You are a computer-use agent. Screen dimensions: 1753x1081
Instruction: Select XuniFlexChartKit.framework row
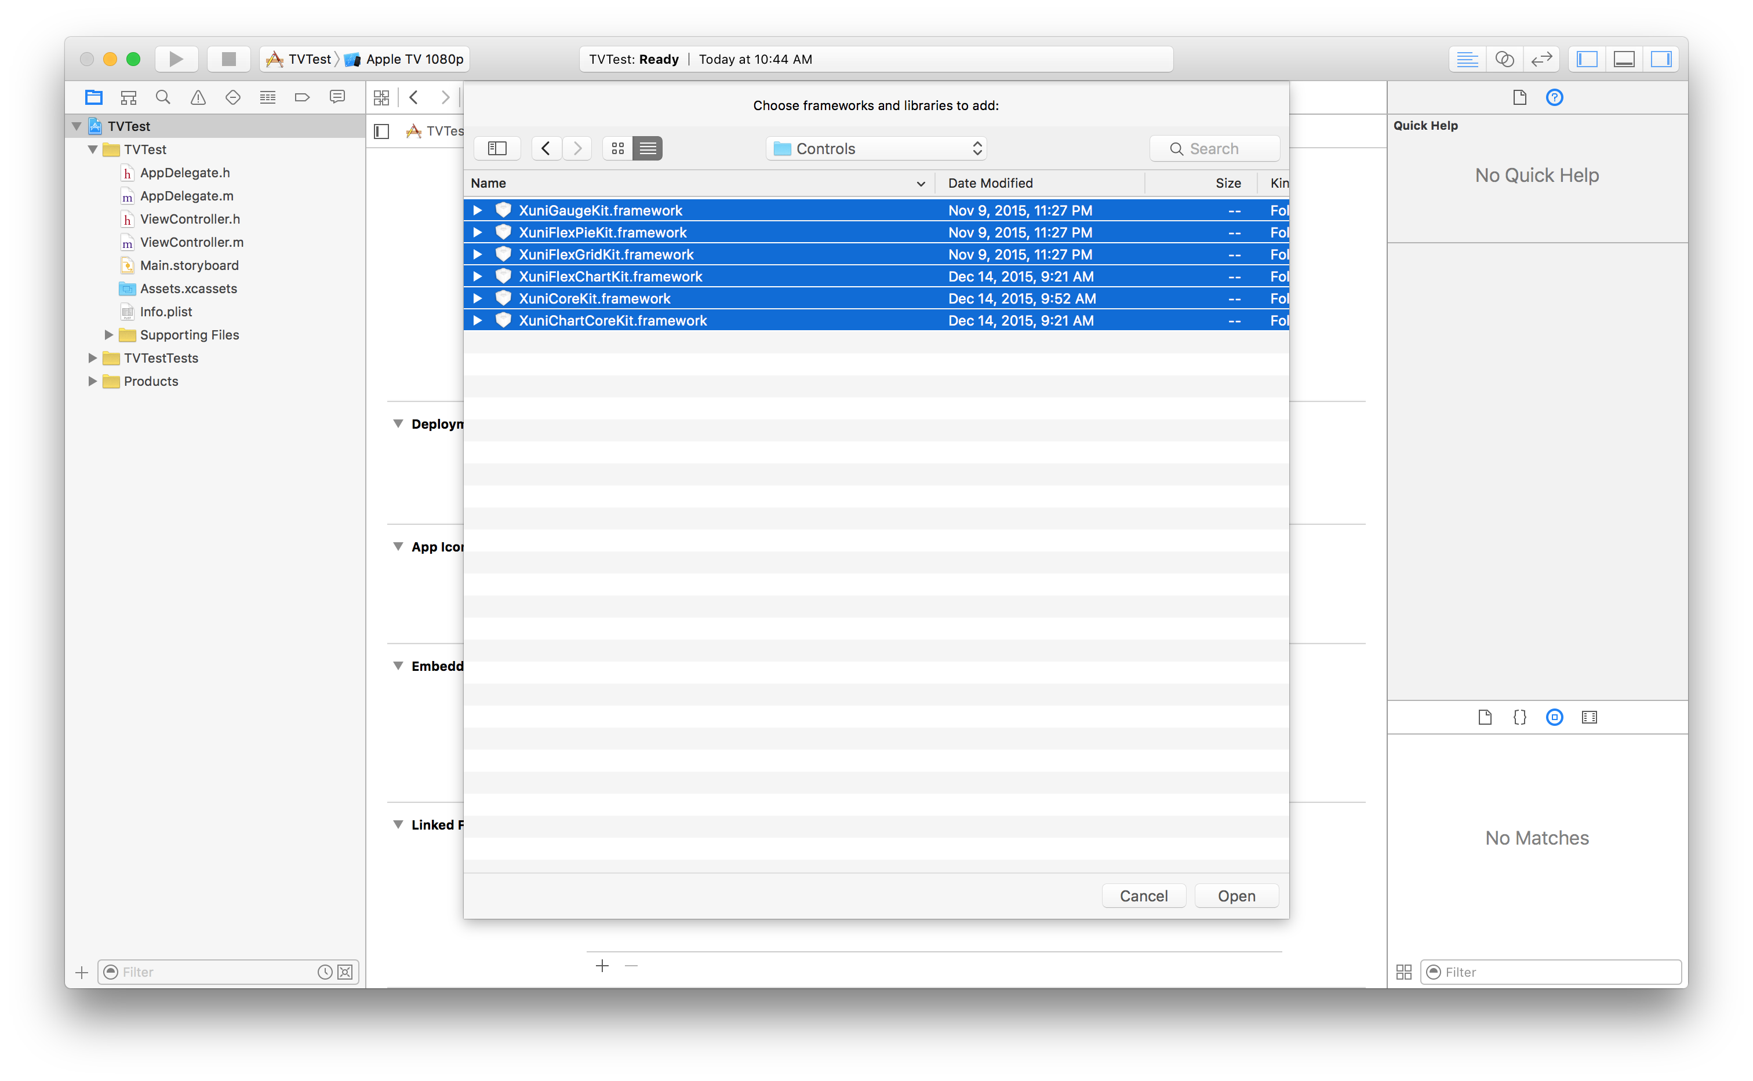[x=876, y=277]
